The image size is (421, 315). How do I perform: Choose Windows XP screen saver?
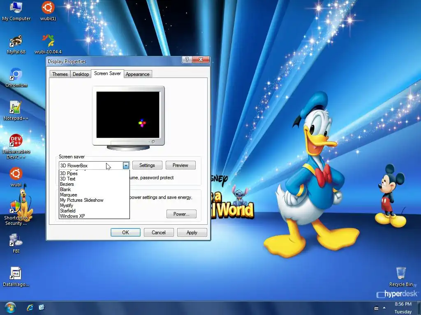(94, 216)
